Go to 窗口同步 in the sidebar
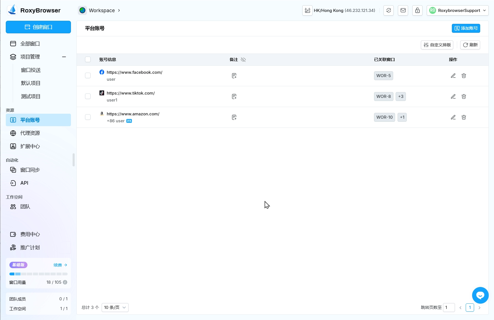The height and width of the screenshot is (320, 494). [x=30, y=170]
